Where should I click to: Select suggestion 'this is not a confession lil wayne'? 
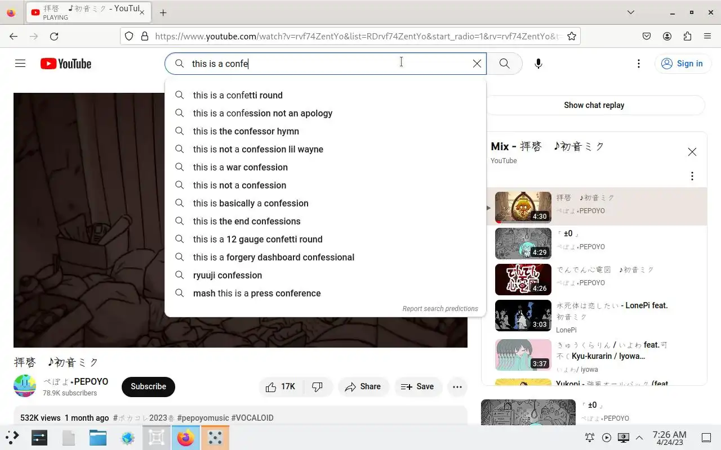click(325, 149)
